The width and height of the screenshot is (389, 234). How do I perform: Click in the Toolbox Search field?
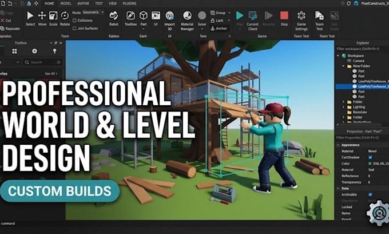coord(42,62)
